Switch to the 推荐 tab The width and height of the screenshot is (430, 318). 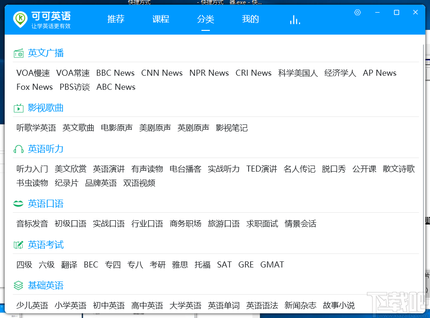(115, 19)
